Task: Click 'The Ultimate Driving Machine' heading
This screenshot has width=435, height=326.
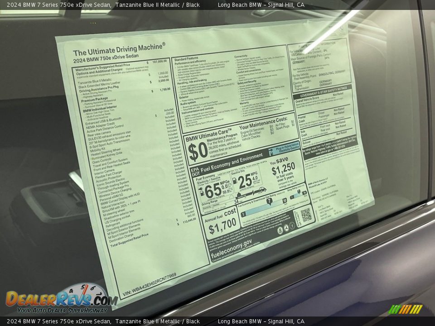Action: pyautogui.click(x=119, y=49)
